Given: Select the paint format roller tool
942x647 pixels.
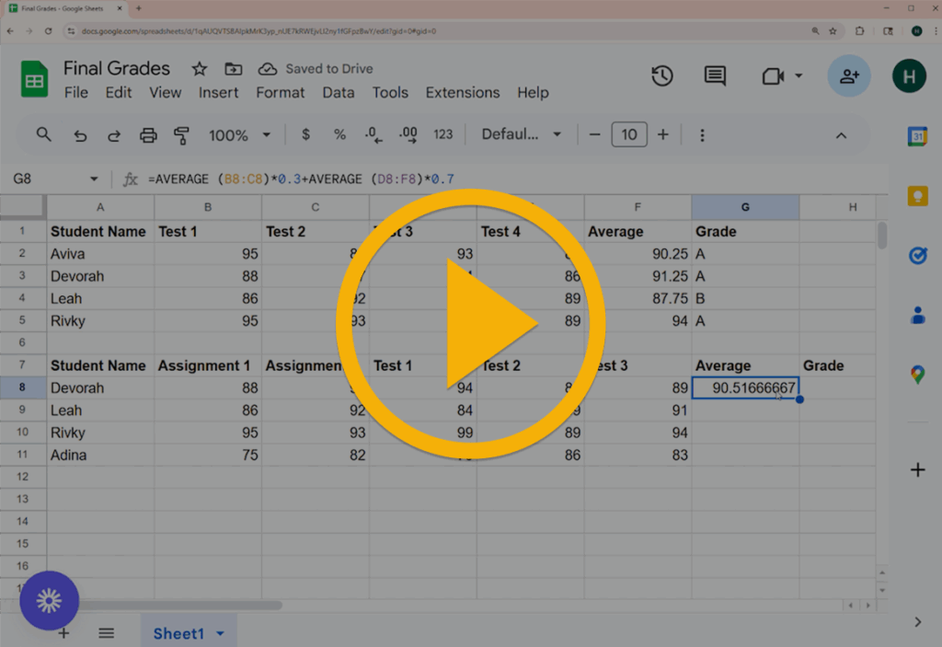Looking at the screenshot, I should pyautogui.click(x=181, y=135).
